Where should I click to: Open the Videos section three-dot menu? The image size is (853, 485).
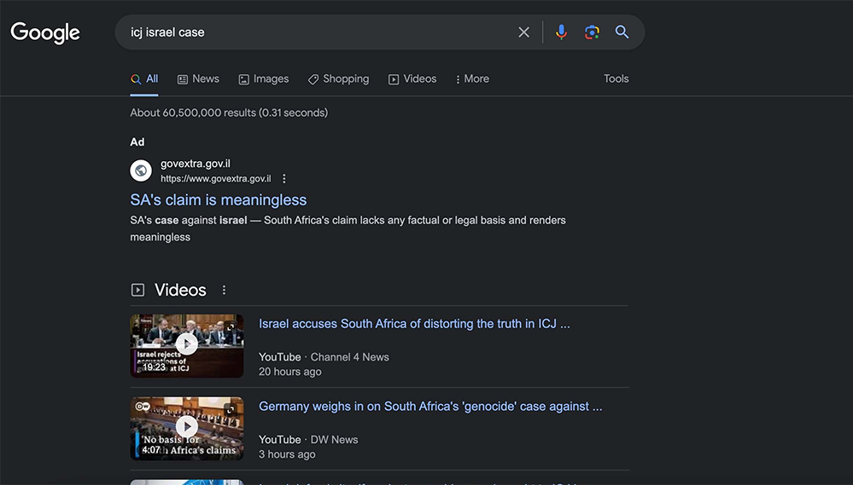click(224, 290)
